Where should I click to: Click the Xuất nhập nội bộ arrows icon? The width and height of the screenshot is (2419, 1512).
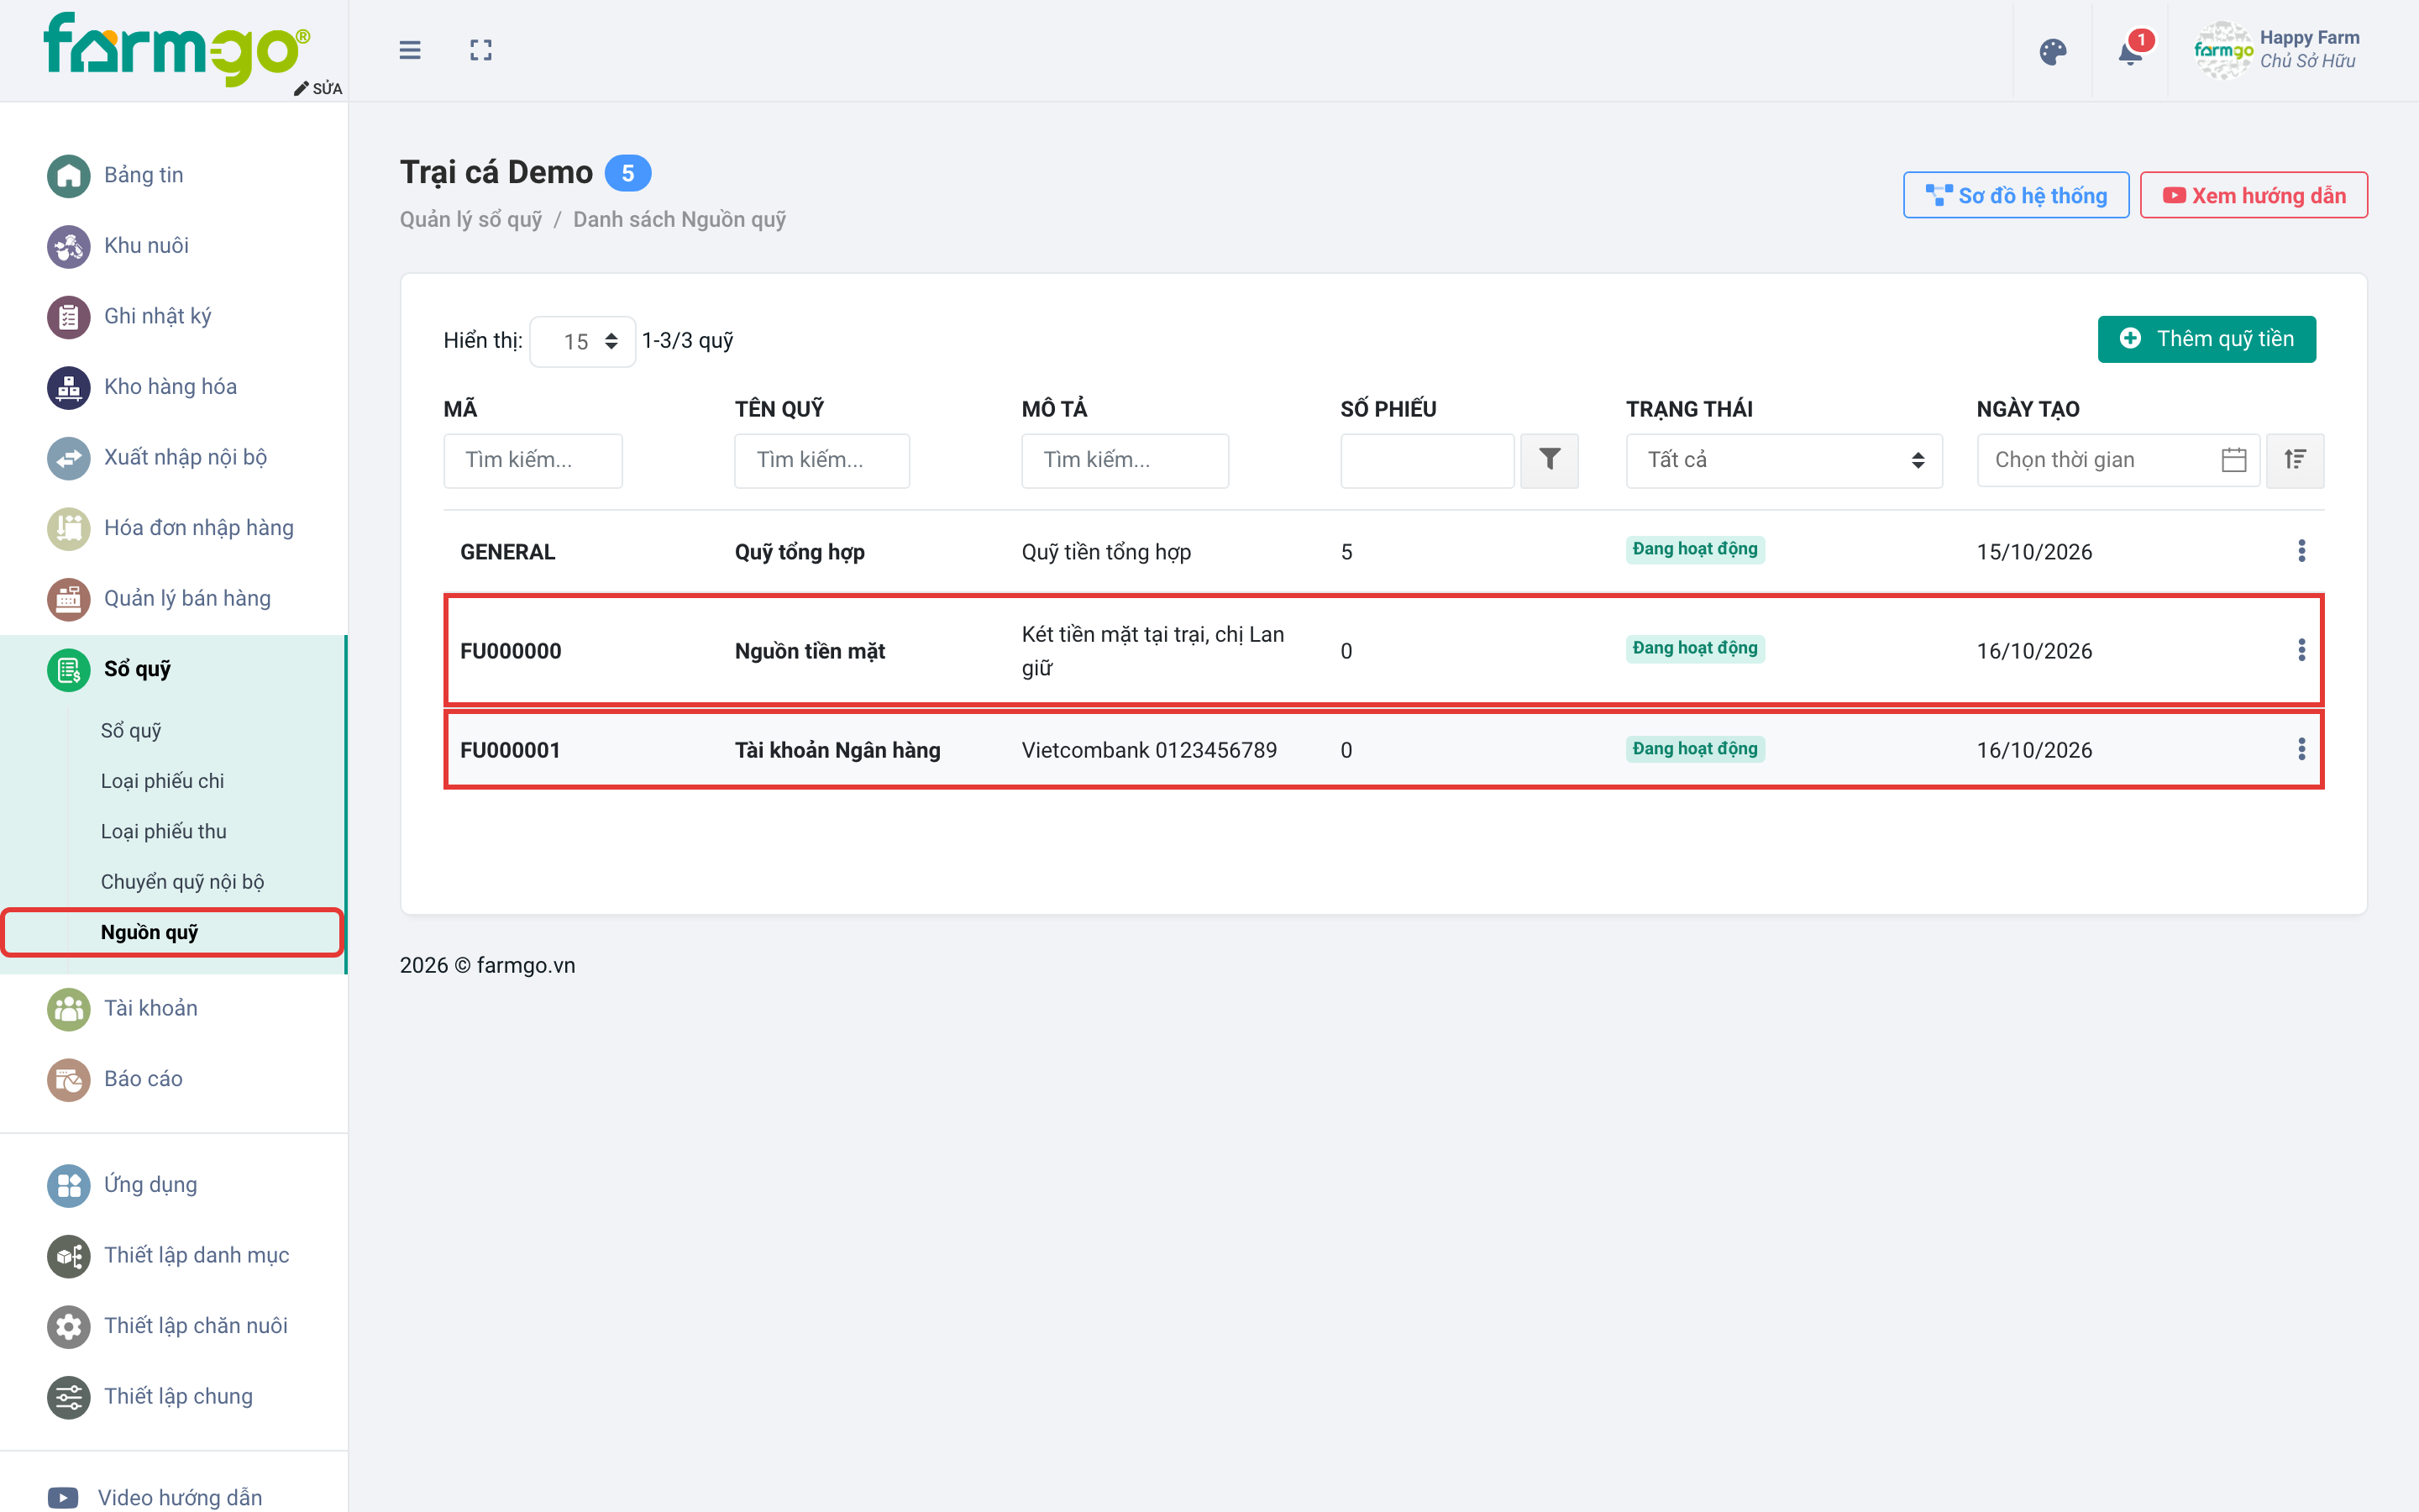[x=69, y=458]
